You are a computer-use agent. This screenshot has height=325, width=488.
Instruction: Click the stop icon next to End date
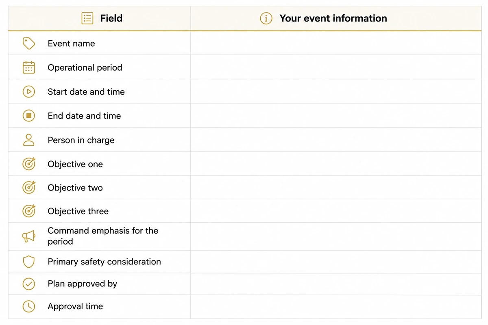[28, 116]
